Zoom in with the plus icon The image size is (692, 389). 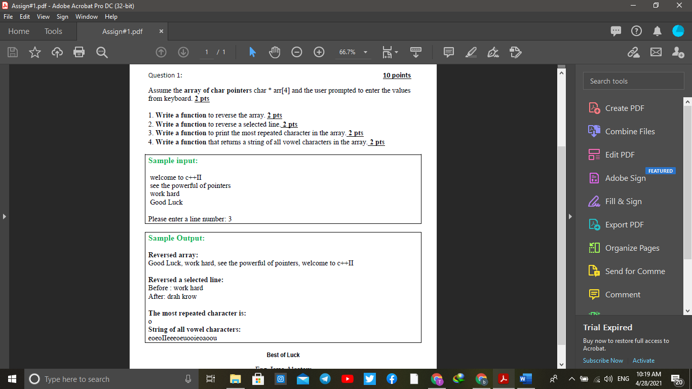[319, 52]
